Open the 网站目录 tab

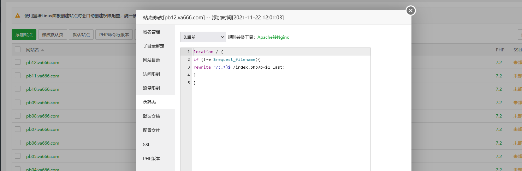[x=155, y=60]
